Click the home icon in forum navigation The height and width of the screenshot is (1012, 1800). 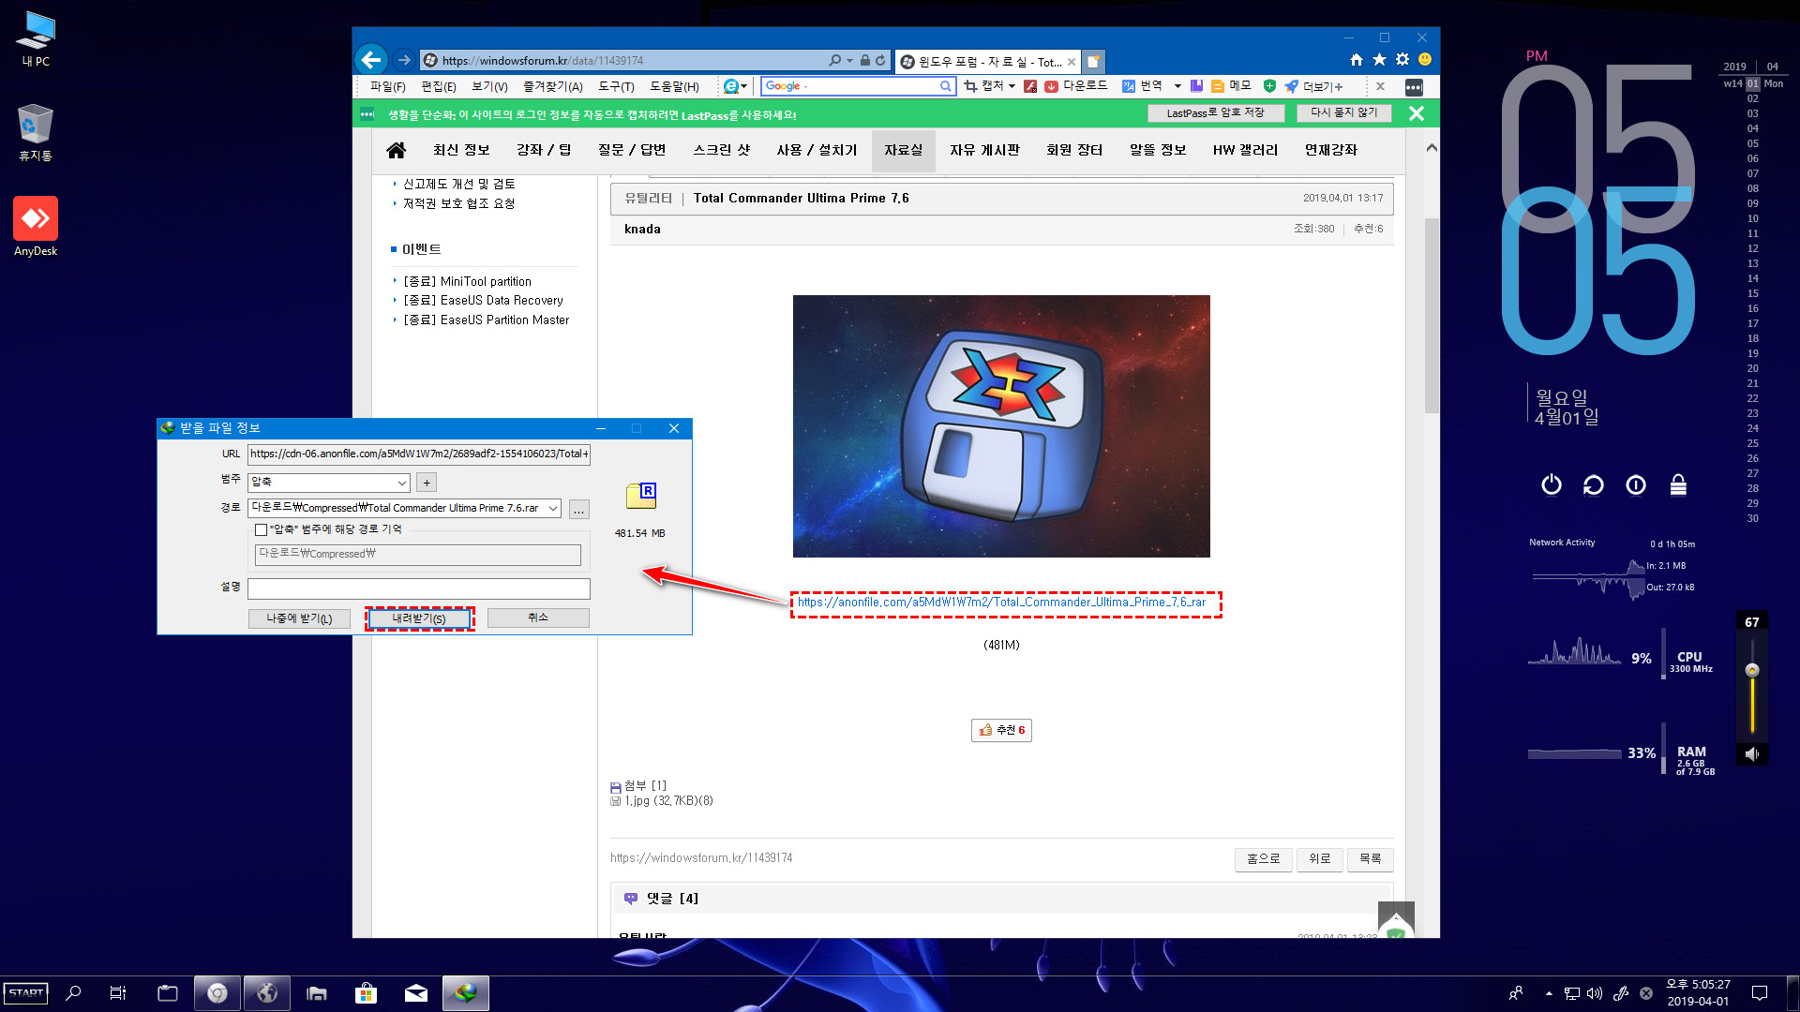click(396, 150)
